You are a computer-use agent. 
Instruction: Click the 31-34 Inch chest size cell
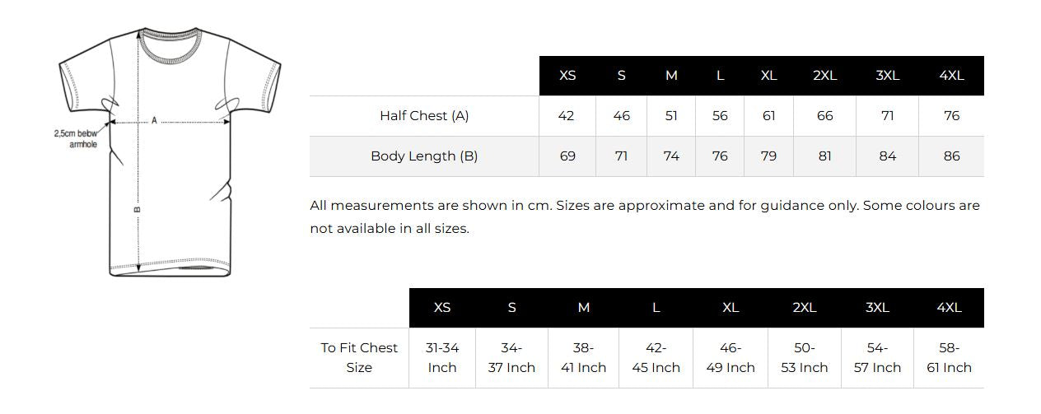coord(442,358)
